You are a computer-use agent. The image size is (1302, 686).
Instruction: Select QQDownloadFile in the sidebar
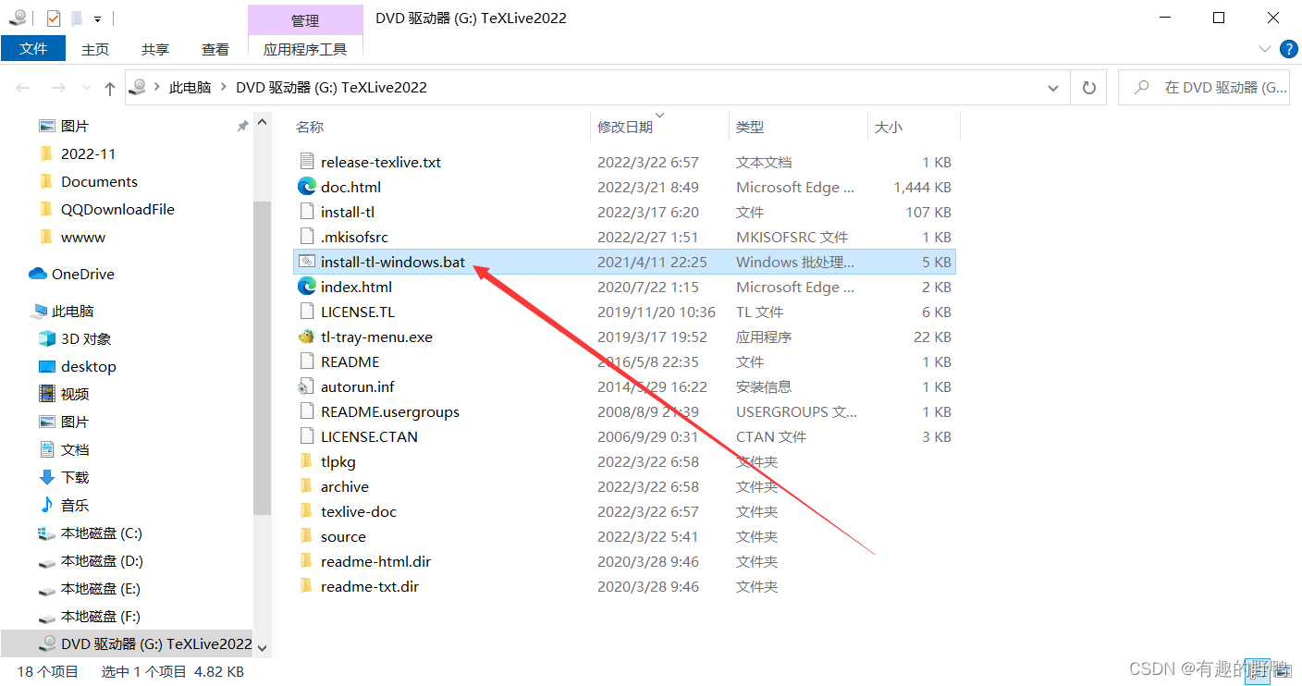coord(117,209)
